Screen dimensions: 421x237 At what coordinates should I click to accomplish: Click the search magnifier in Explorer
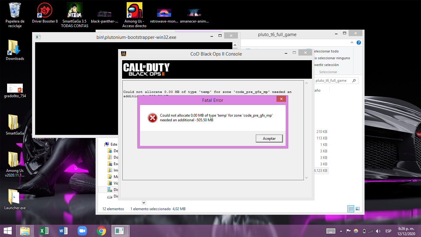(354, 81)
